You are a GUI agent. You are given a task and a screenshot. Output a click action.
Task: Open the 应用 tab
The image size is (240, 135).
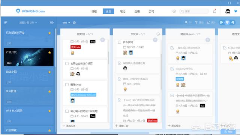(x=137, y=12)
